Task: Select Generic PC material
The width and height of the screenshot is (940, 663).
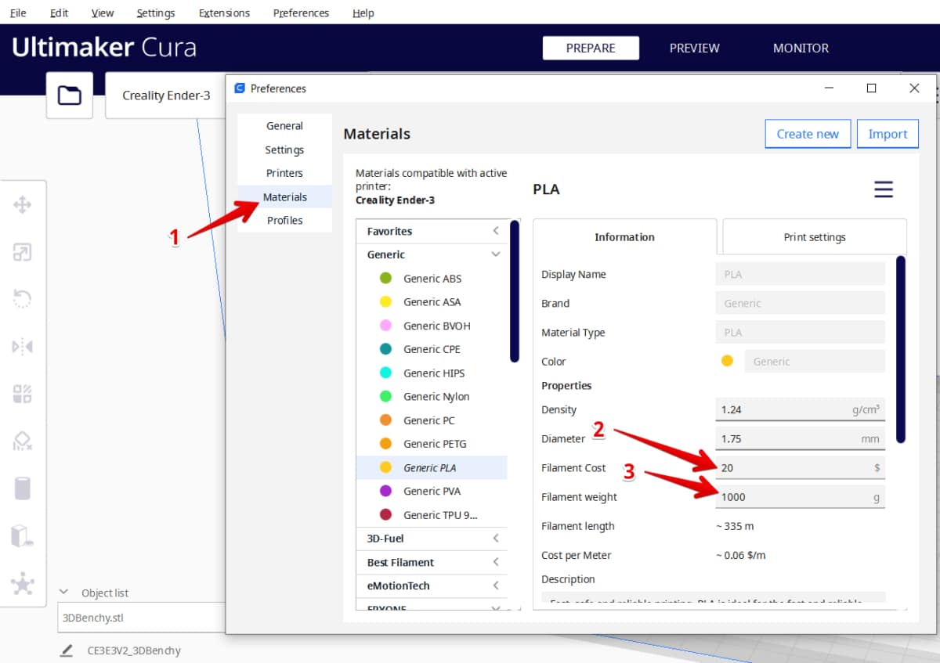Action: (432, 420)
